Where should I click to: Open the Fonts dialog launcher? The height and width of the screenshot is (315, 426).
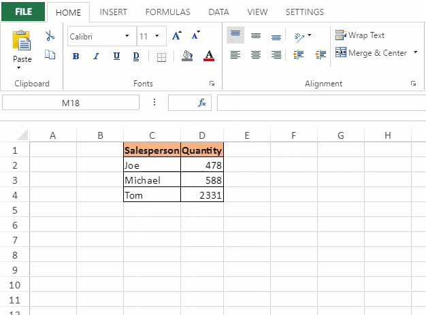pos(212,84)
